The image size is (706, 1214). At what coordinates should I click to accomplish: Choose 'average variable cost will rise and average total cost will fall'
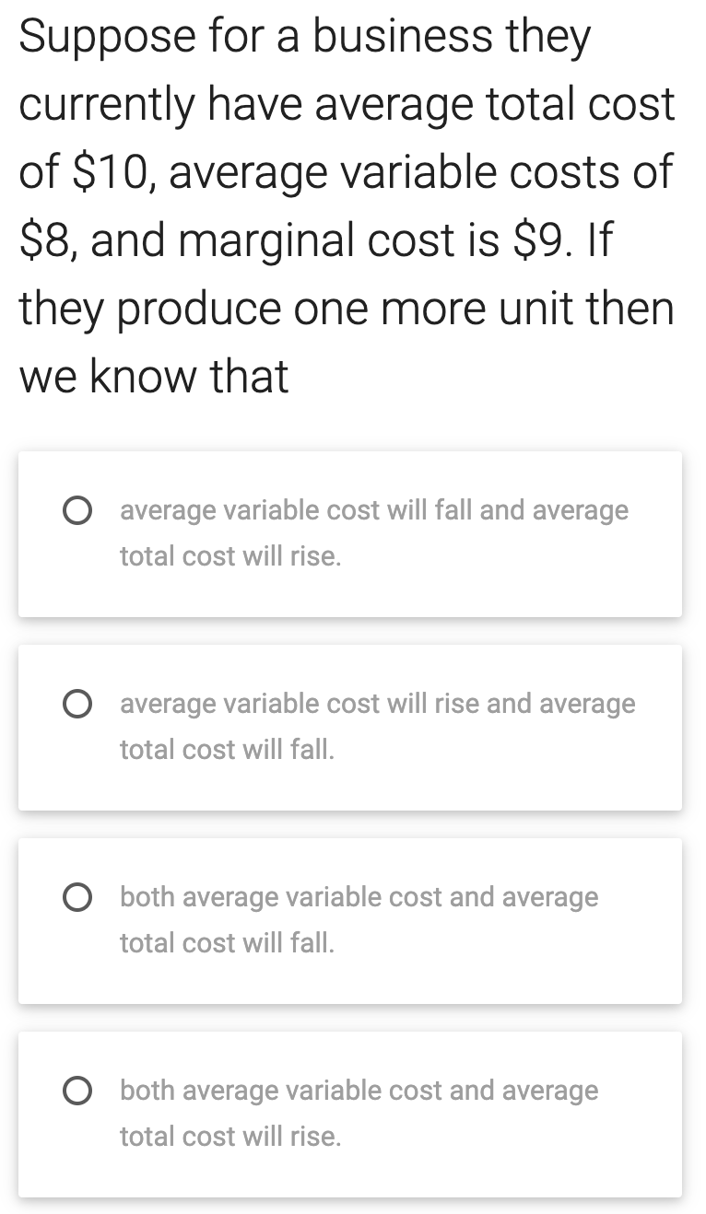[78, 704]
